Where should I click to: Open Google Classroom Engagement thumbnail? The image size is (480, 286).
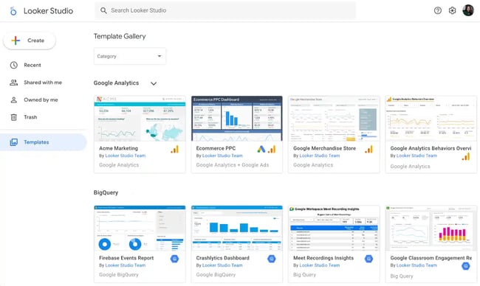coord(431,229)
